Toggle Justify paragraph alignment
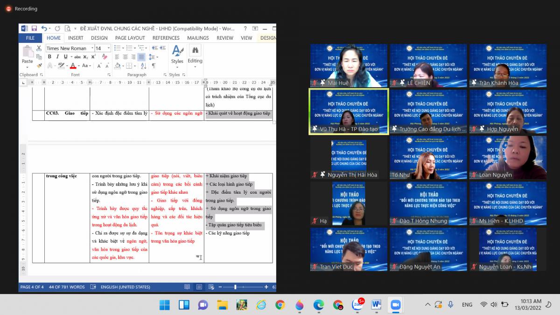The width and height of the screenshot is (560, 315). pyautogui.click(x=141, y=56)
